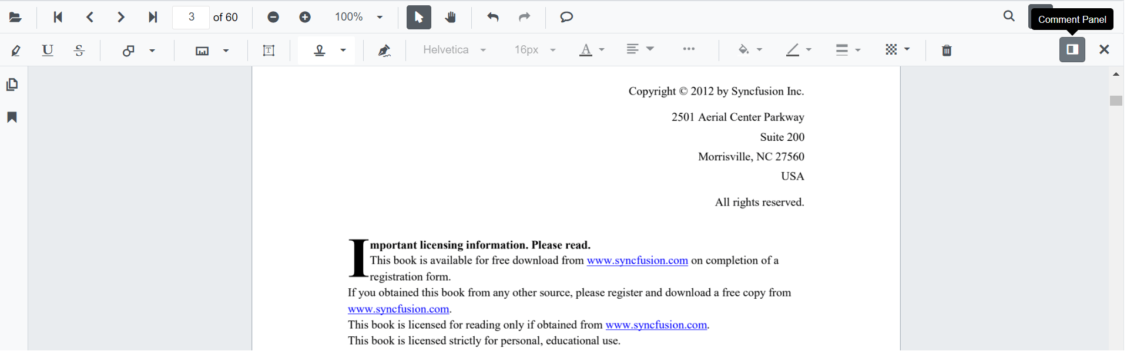Select the handwritten signature tool
The height and width of the screenshot is (361, 1127).
[384, 50]
